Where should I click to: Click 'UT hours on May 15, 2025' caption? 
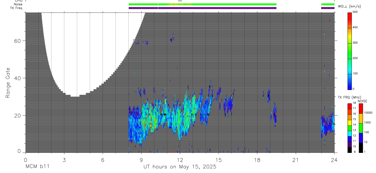click(x=180, y=167)
